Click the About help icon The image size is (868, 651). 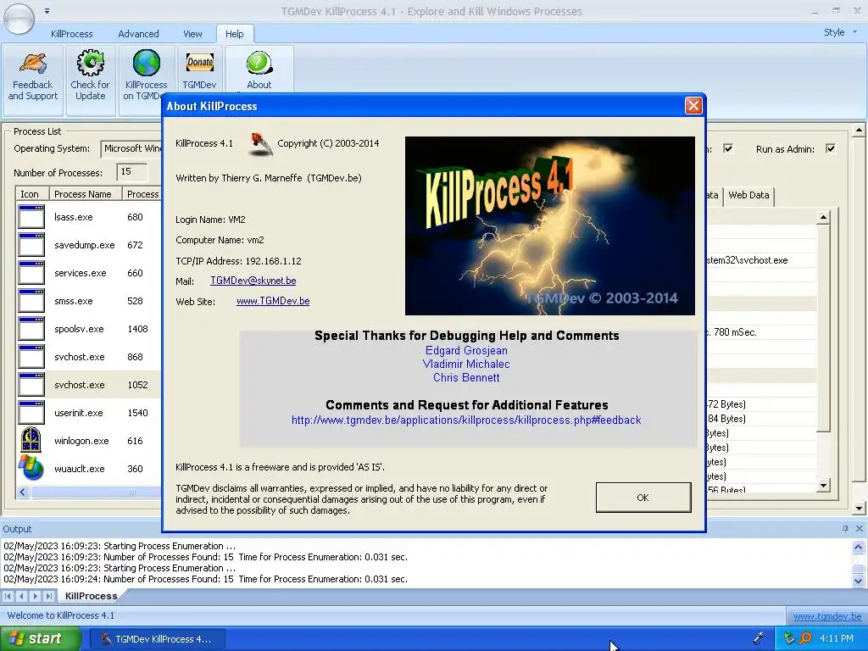click(259, 63)
